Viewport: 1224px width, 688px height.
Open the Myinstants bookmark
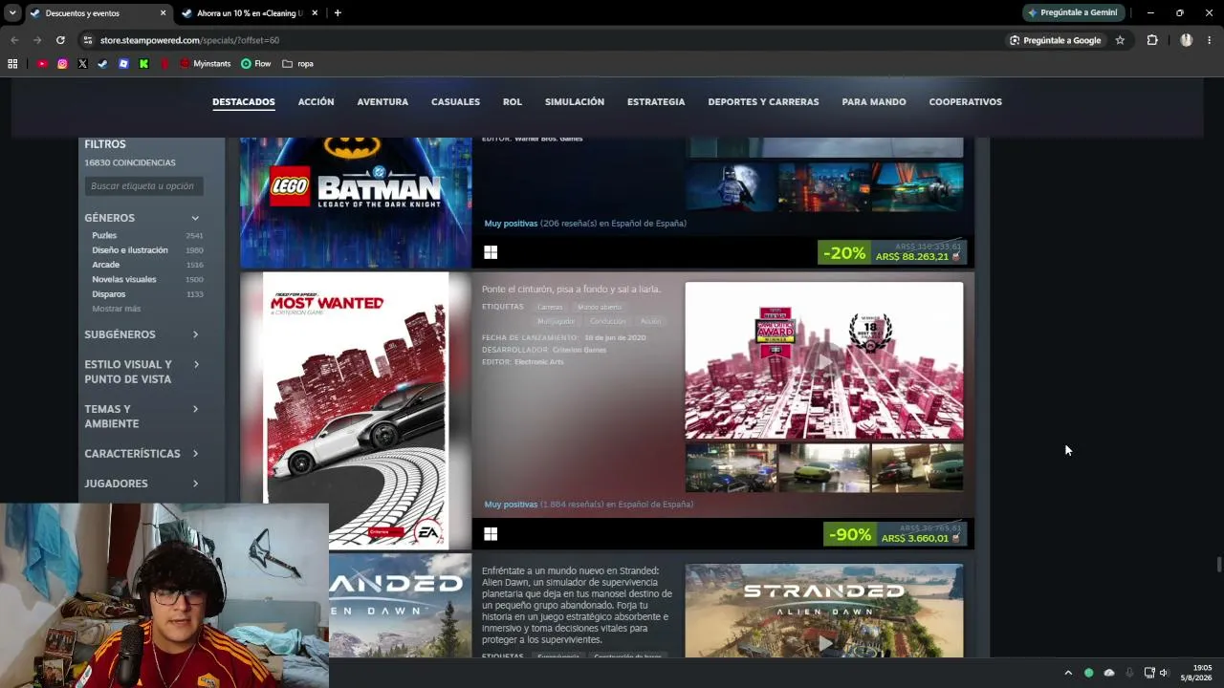coord(205,64)
